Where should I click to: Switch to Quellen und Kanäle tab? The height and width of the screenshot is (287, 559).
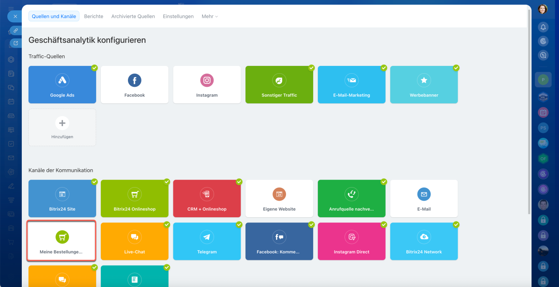coord(54,16)
